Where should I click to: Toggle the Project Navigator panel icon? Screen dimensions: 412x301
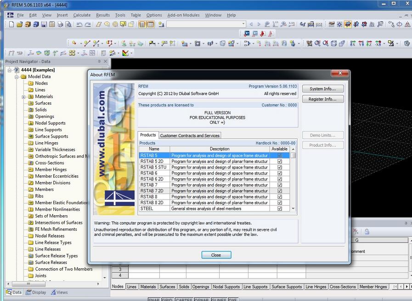click(x=142, y=24)
